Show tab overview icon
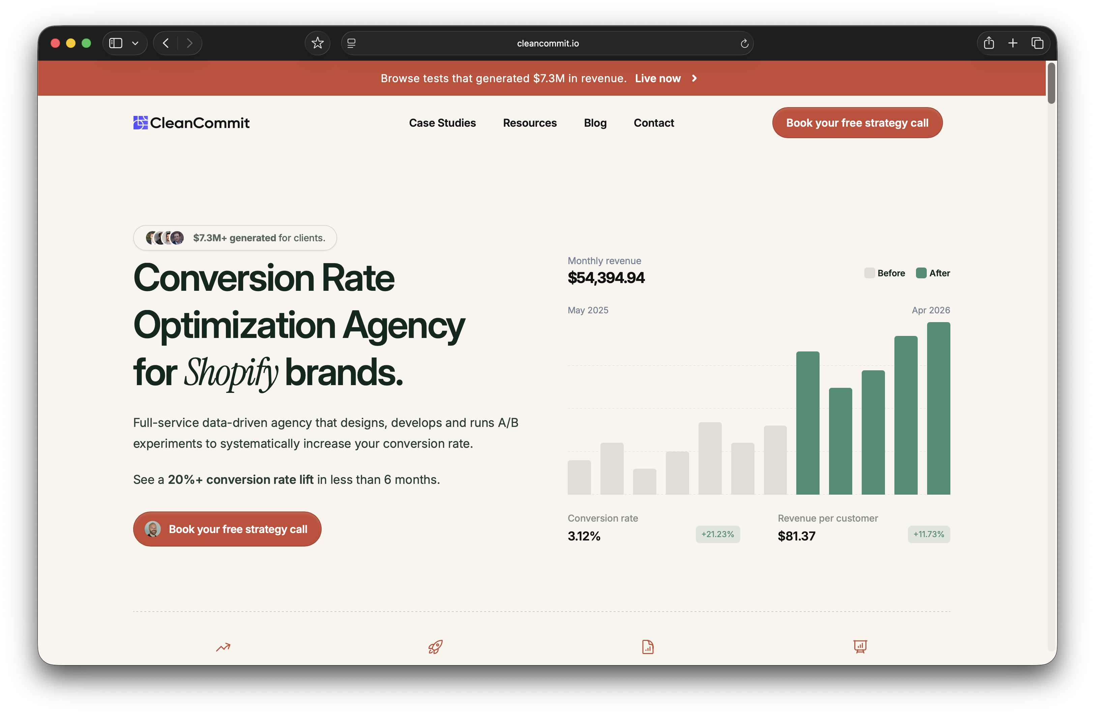Screen dimensions: 1095x715 point(1037,43)
